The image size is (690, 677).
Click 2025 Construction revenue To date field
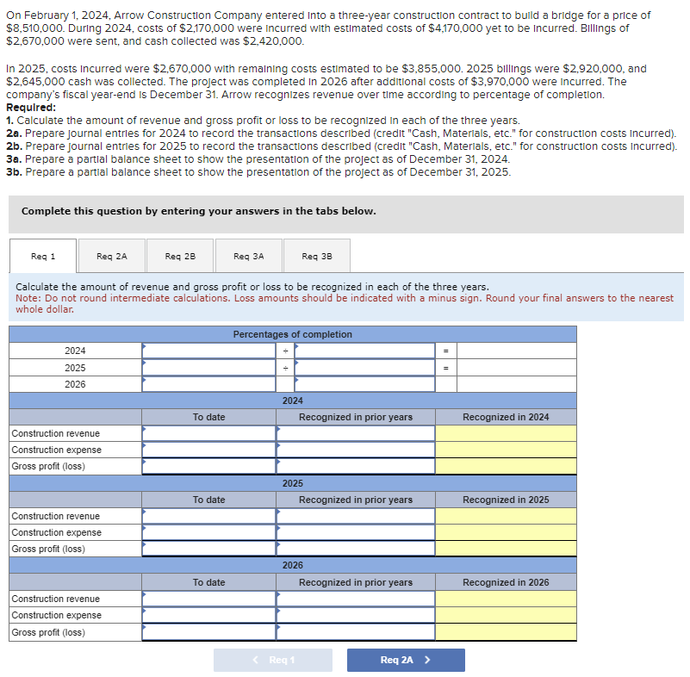click(208, 516)
